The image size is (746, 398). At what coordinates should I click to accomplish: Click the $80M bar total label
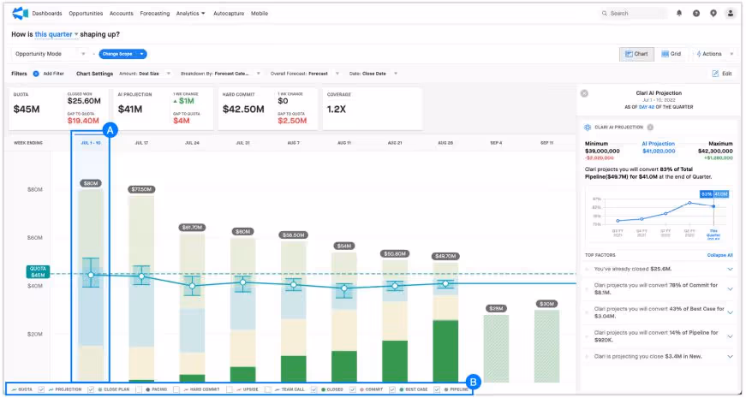[91, 183]
